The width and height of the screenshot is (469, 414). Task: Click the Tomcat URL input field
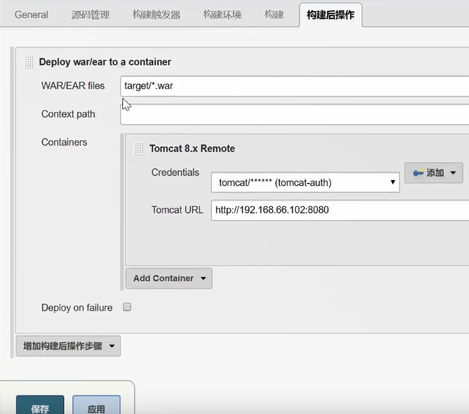tap(340, 210)
